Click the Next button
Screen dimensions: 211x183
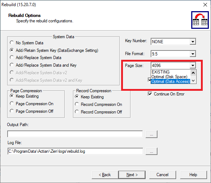pos(132,175)
